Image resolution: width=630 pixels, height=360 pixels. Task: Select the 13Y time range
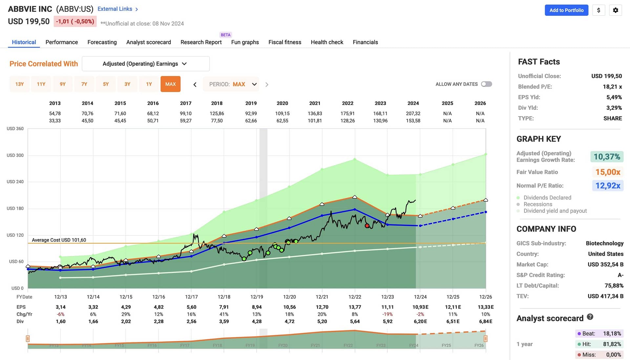pos(20,84)
